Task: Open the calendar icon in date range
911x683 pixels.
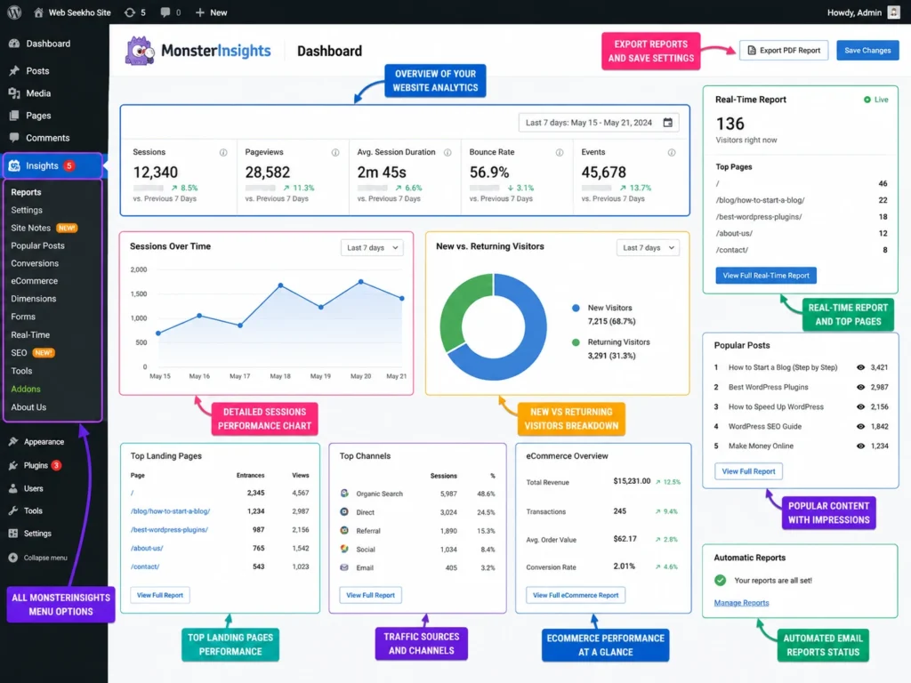Action: [667, 123]
